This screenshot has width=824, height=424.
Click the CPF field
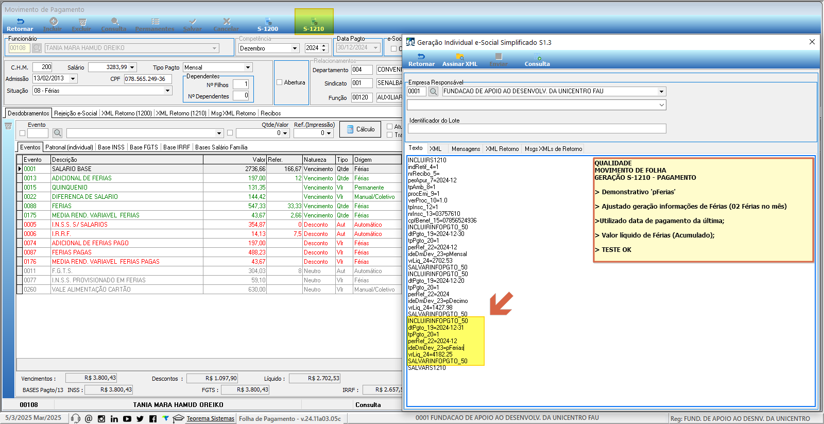click(x=148, y=79)
